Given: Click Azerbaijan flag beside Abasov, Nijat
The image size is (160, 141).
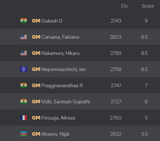Looking at the screenshot, I should [x=24, y=134].
